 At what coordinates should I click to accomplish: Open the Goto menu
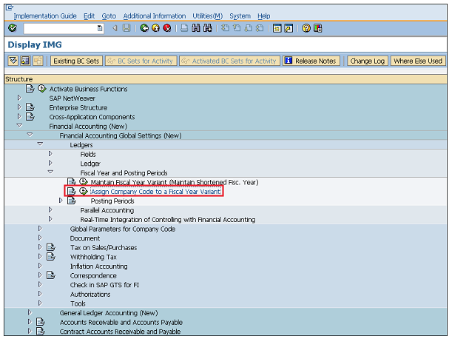click(x=109, y=16)
